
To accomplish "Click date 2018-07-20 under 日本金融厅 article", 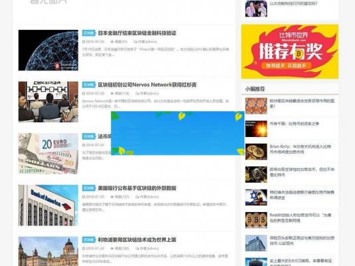I will [x=94, y=42].
